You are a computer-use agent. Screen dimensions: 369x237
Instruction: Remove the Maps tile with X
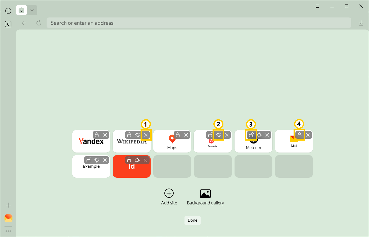pyautogui.click(x=186, y=135)
